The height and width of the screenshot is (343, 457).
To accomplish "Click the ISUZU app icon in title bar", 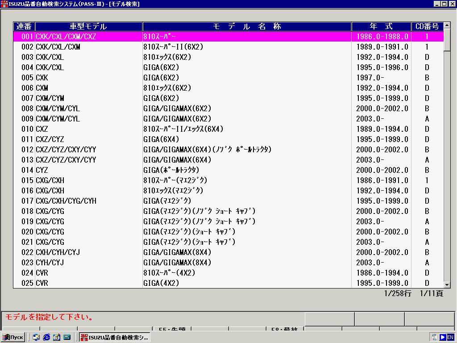I will [4, 4].
